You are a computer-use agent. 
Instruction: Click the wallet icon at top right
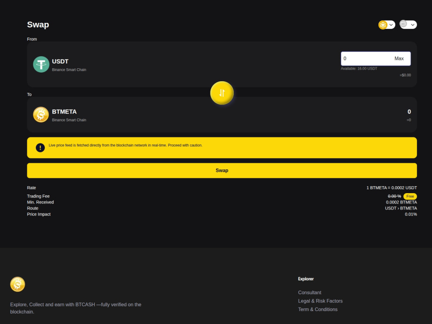(x=403, y=24)
